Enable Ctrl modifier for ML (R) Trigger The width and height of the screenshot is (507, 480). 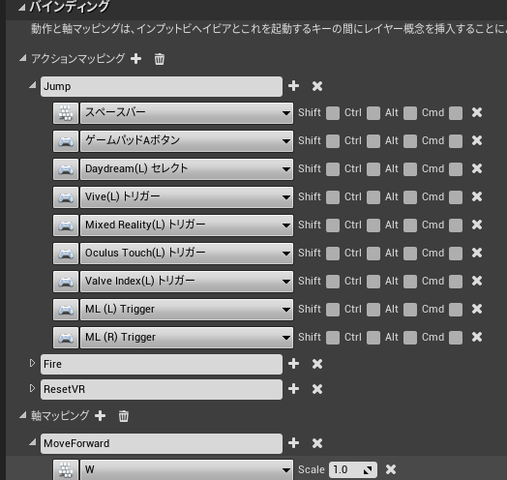pos(373,338)
